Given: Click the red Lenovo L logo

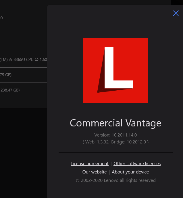Looking at the screenshot, I should coord(115,70).
